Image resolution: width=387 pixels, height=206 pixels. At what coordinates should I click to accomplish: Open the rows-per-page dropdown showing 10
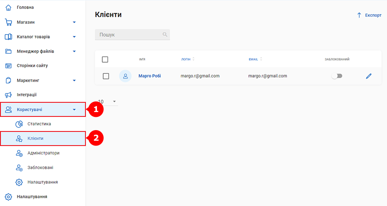108,101
